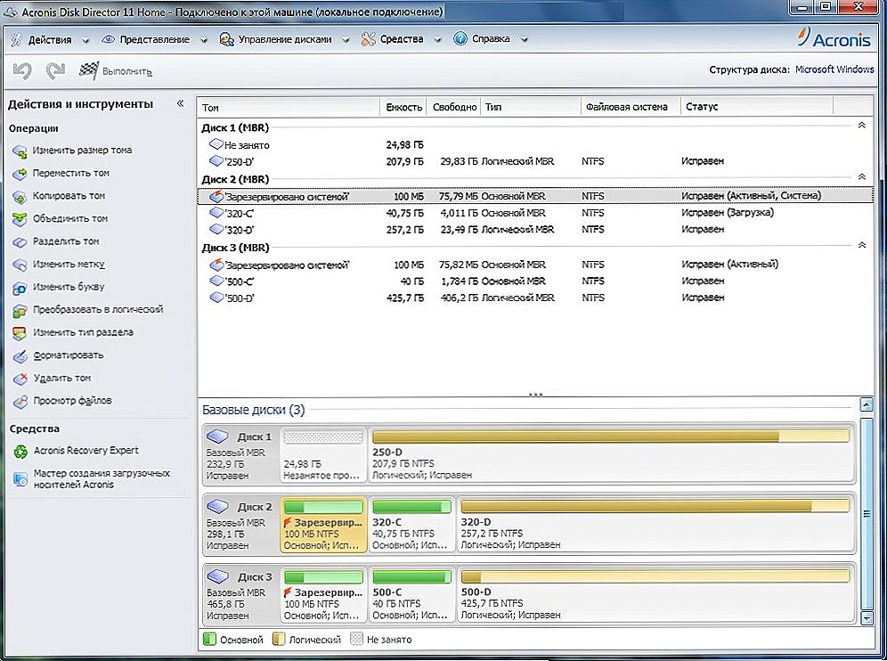Image resolution: width=887 pixels, height=661 pixels.
Task: Click the Средства tools icon
Action: point(369,39)
